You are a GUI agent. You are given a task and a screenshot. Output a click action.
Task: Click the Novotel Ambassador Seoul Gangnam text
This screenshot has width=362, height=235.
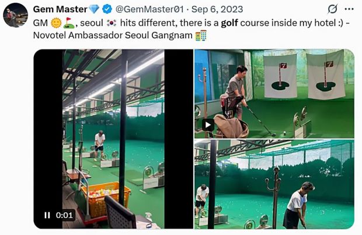113,35
